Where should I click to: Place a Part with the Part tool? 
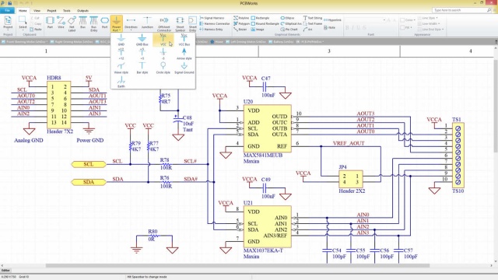coord(50,23)
